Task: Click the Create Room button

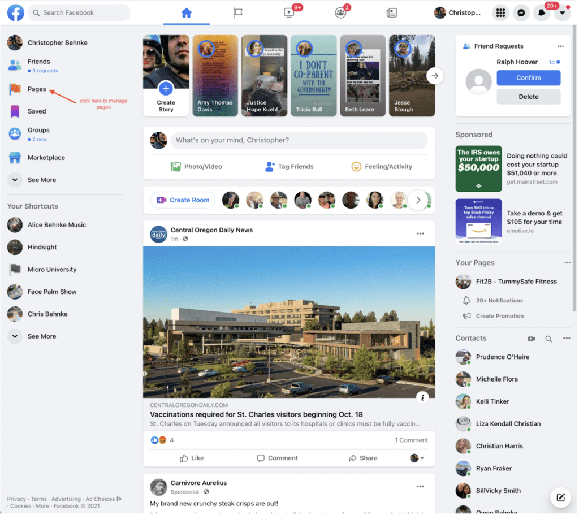Action: click(x=183, y=200)
